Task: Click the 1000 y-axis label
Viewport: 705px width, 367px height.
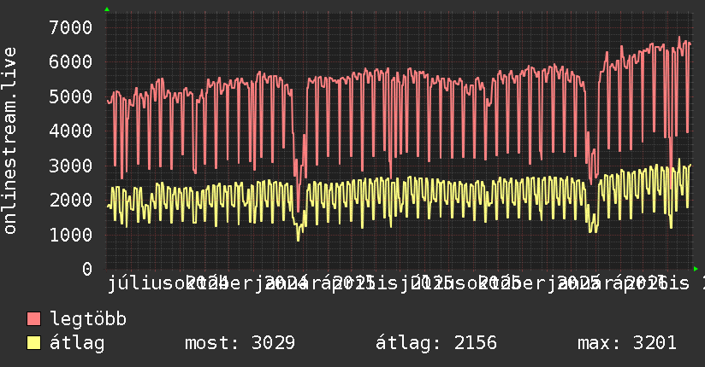Action: pyautogui.click(x=71, y=235)
